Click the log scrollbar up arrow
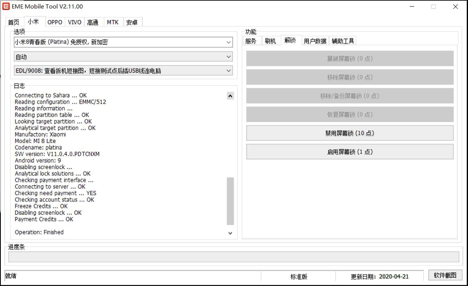468x286 pixels. pos(230,96)
